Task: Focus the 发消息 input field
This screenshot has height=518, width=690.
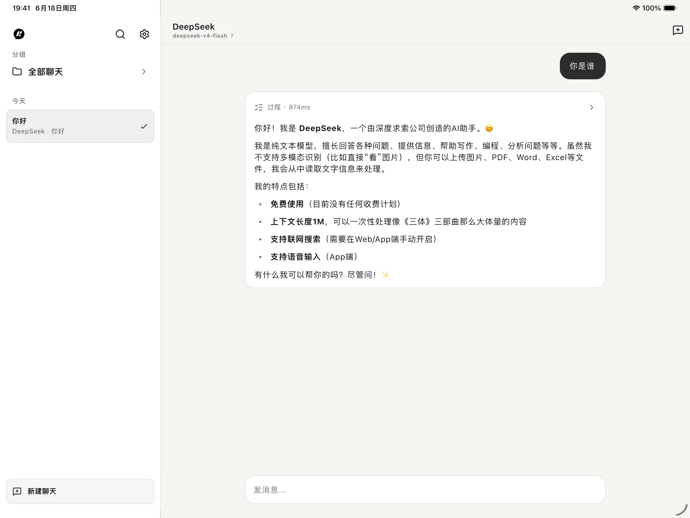Action: [x=425, y=490]
